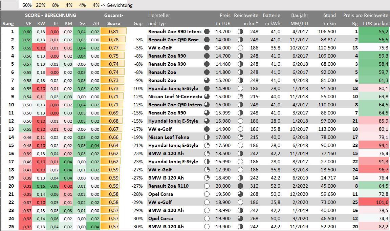Click the price cell '16.990'

[x=223, y=162]
